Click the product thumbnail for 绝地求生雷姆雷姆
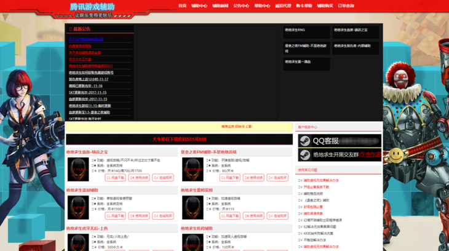The image size is (449, 251). coord(193,207)
